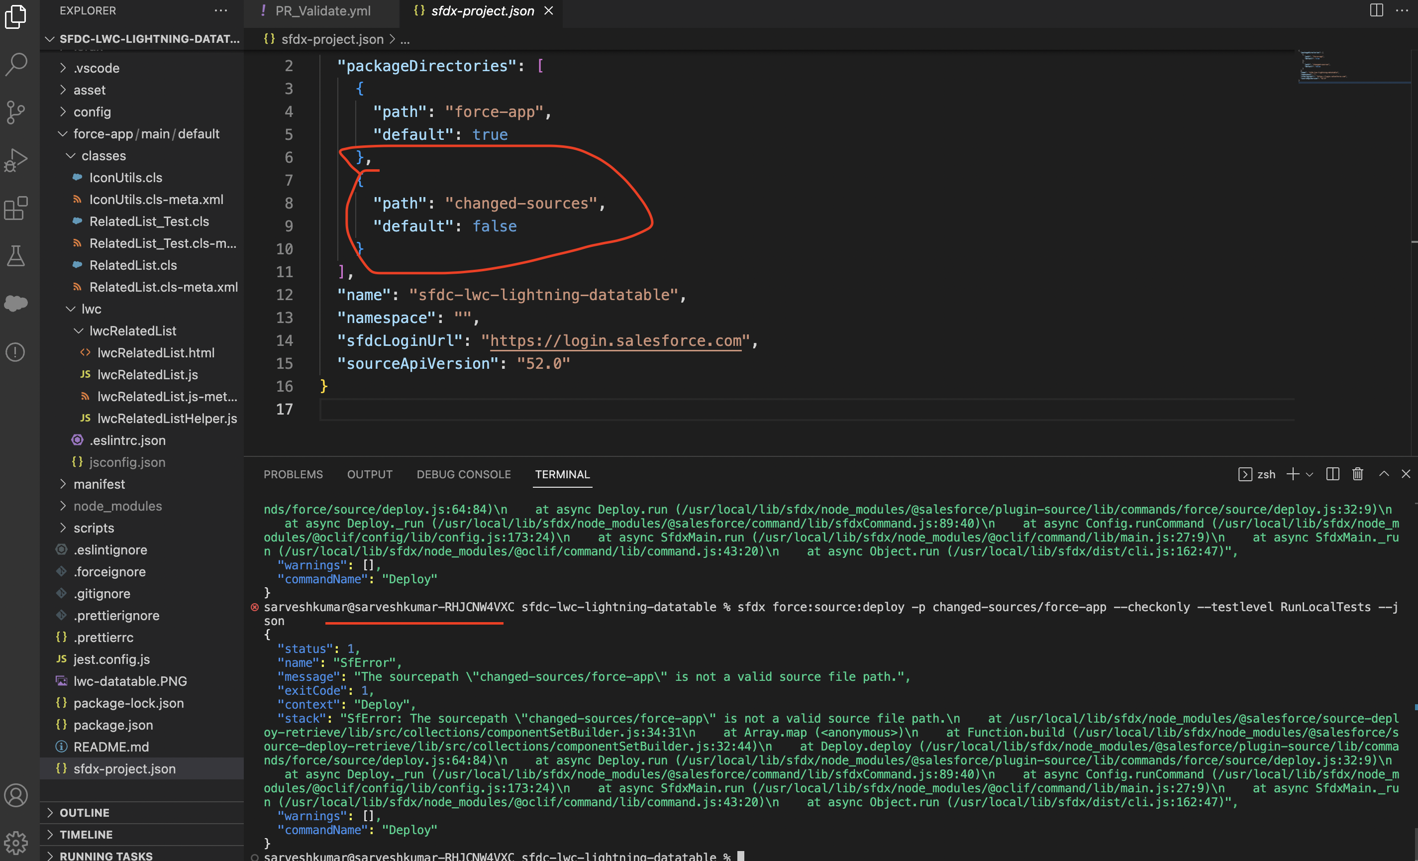Open the Extensions view

(16, 209)
